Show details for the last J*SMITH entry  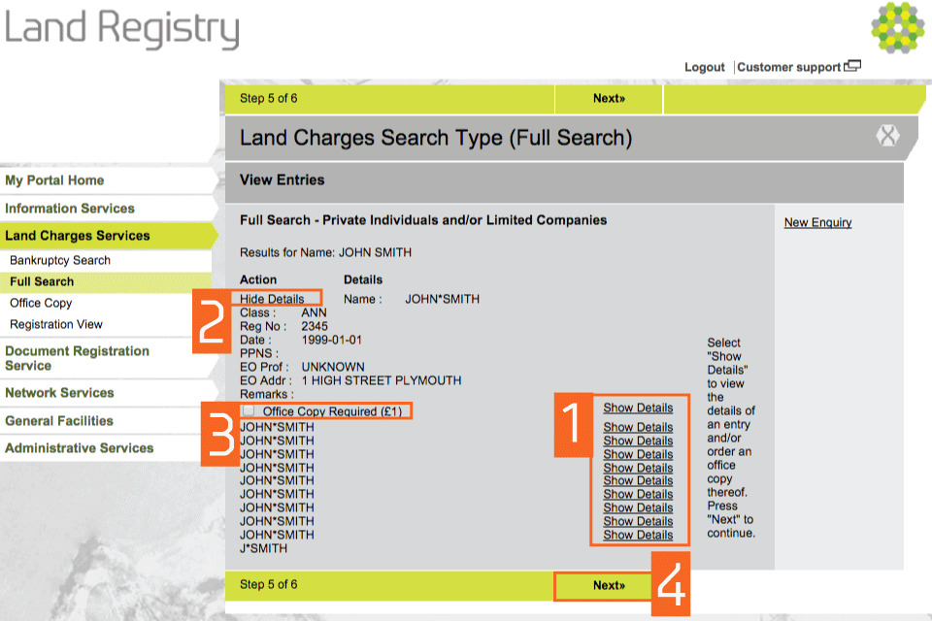coord(638,535)
